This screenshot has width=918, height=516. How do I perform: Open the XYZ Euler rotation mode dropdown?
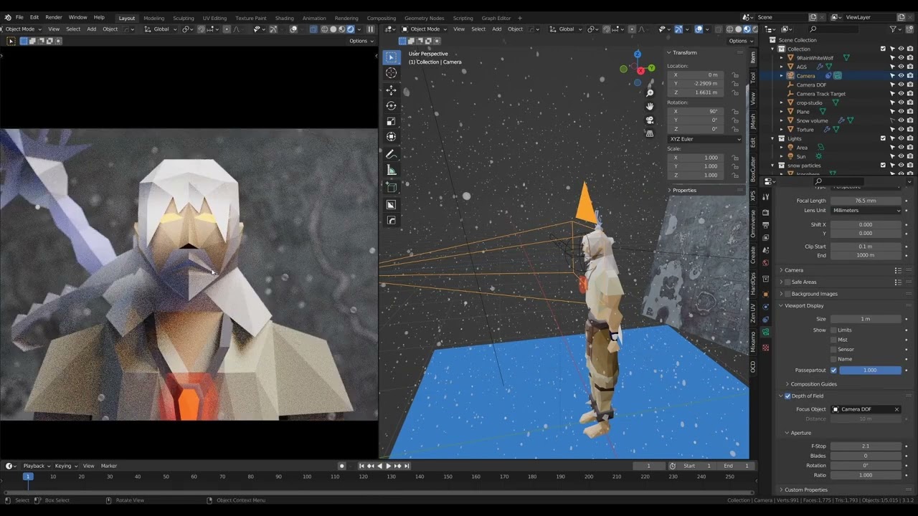[705, 139]
